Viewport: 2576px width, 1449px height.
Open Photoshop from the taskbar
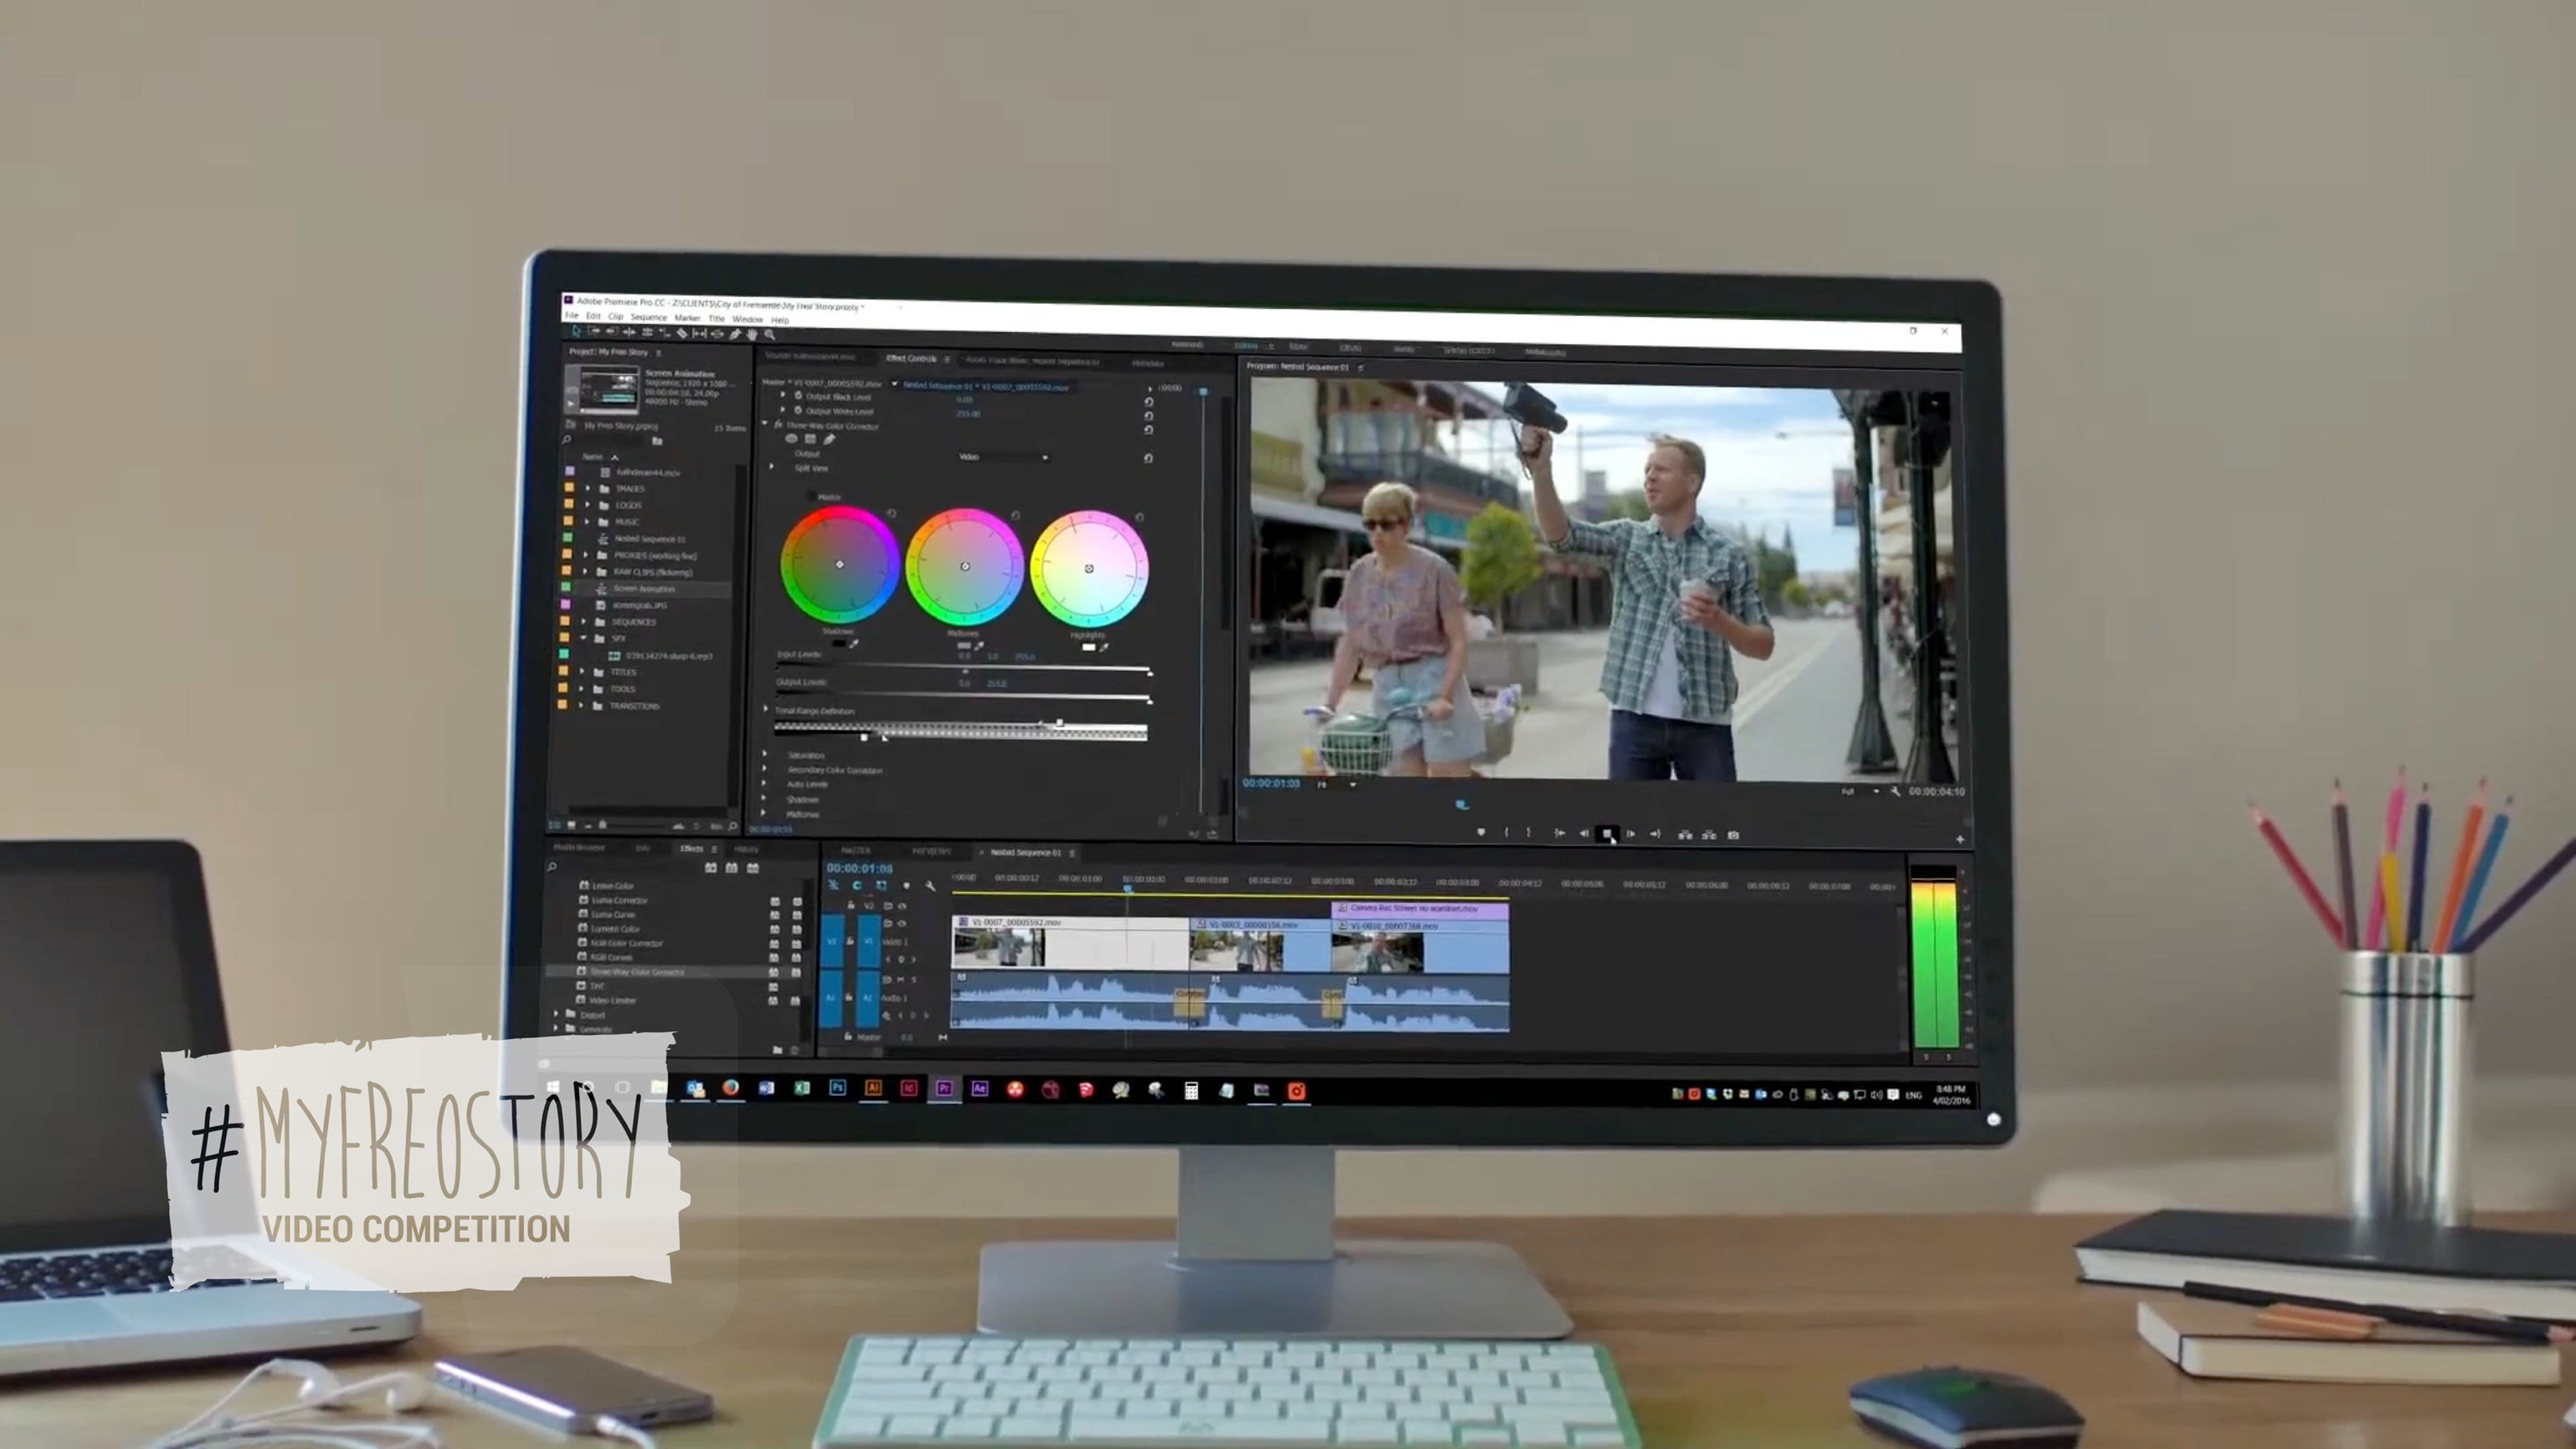(838, 1088)
